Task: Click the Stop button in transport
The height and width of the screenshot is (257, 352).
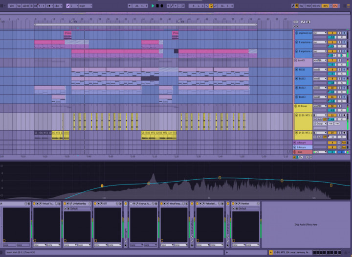Action: coord(157,6)
